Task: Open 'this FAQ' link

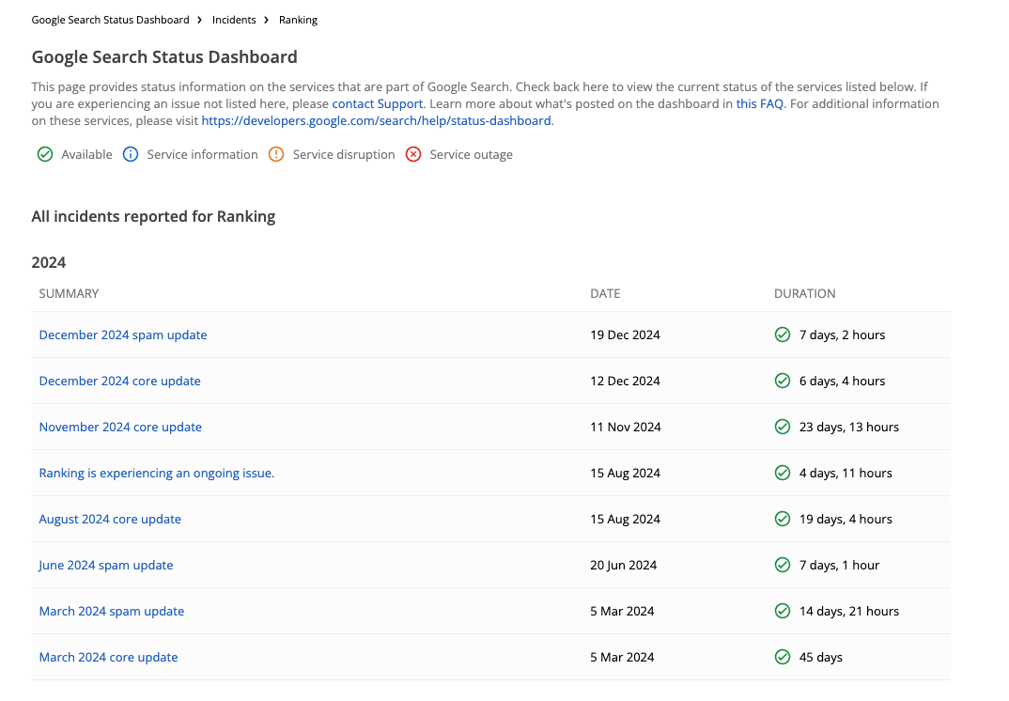Action: click(759, 103)
